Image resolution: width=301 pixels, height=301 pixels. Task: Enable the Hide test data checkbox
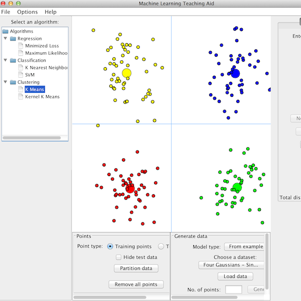click(118, 257)
